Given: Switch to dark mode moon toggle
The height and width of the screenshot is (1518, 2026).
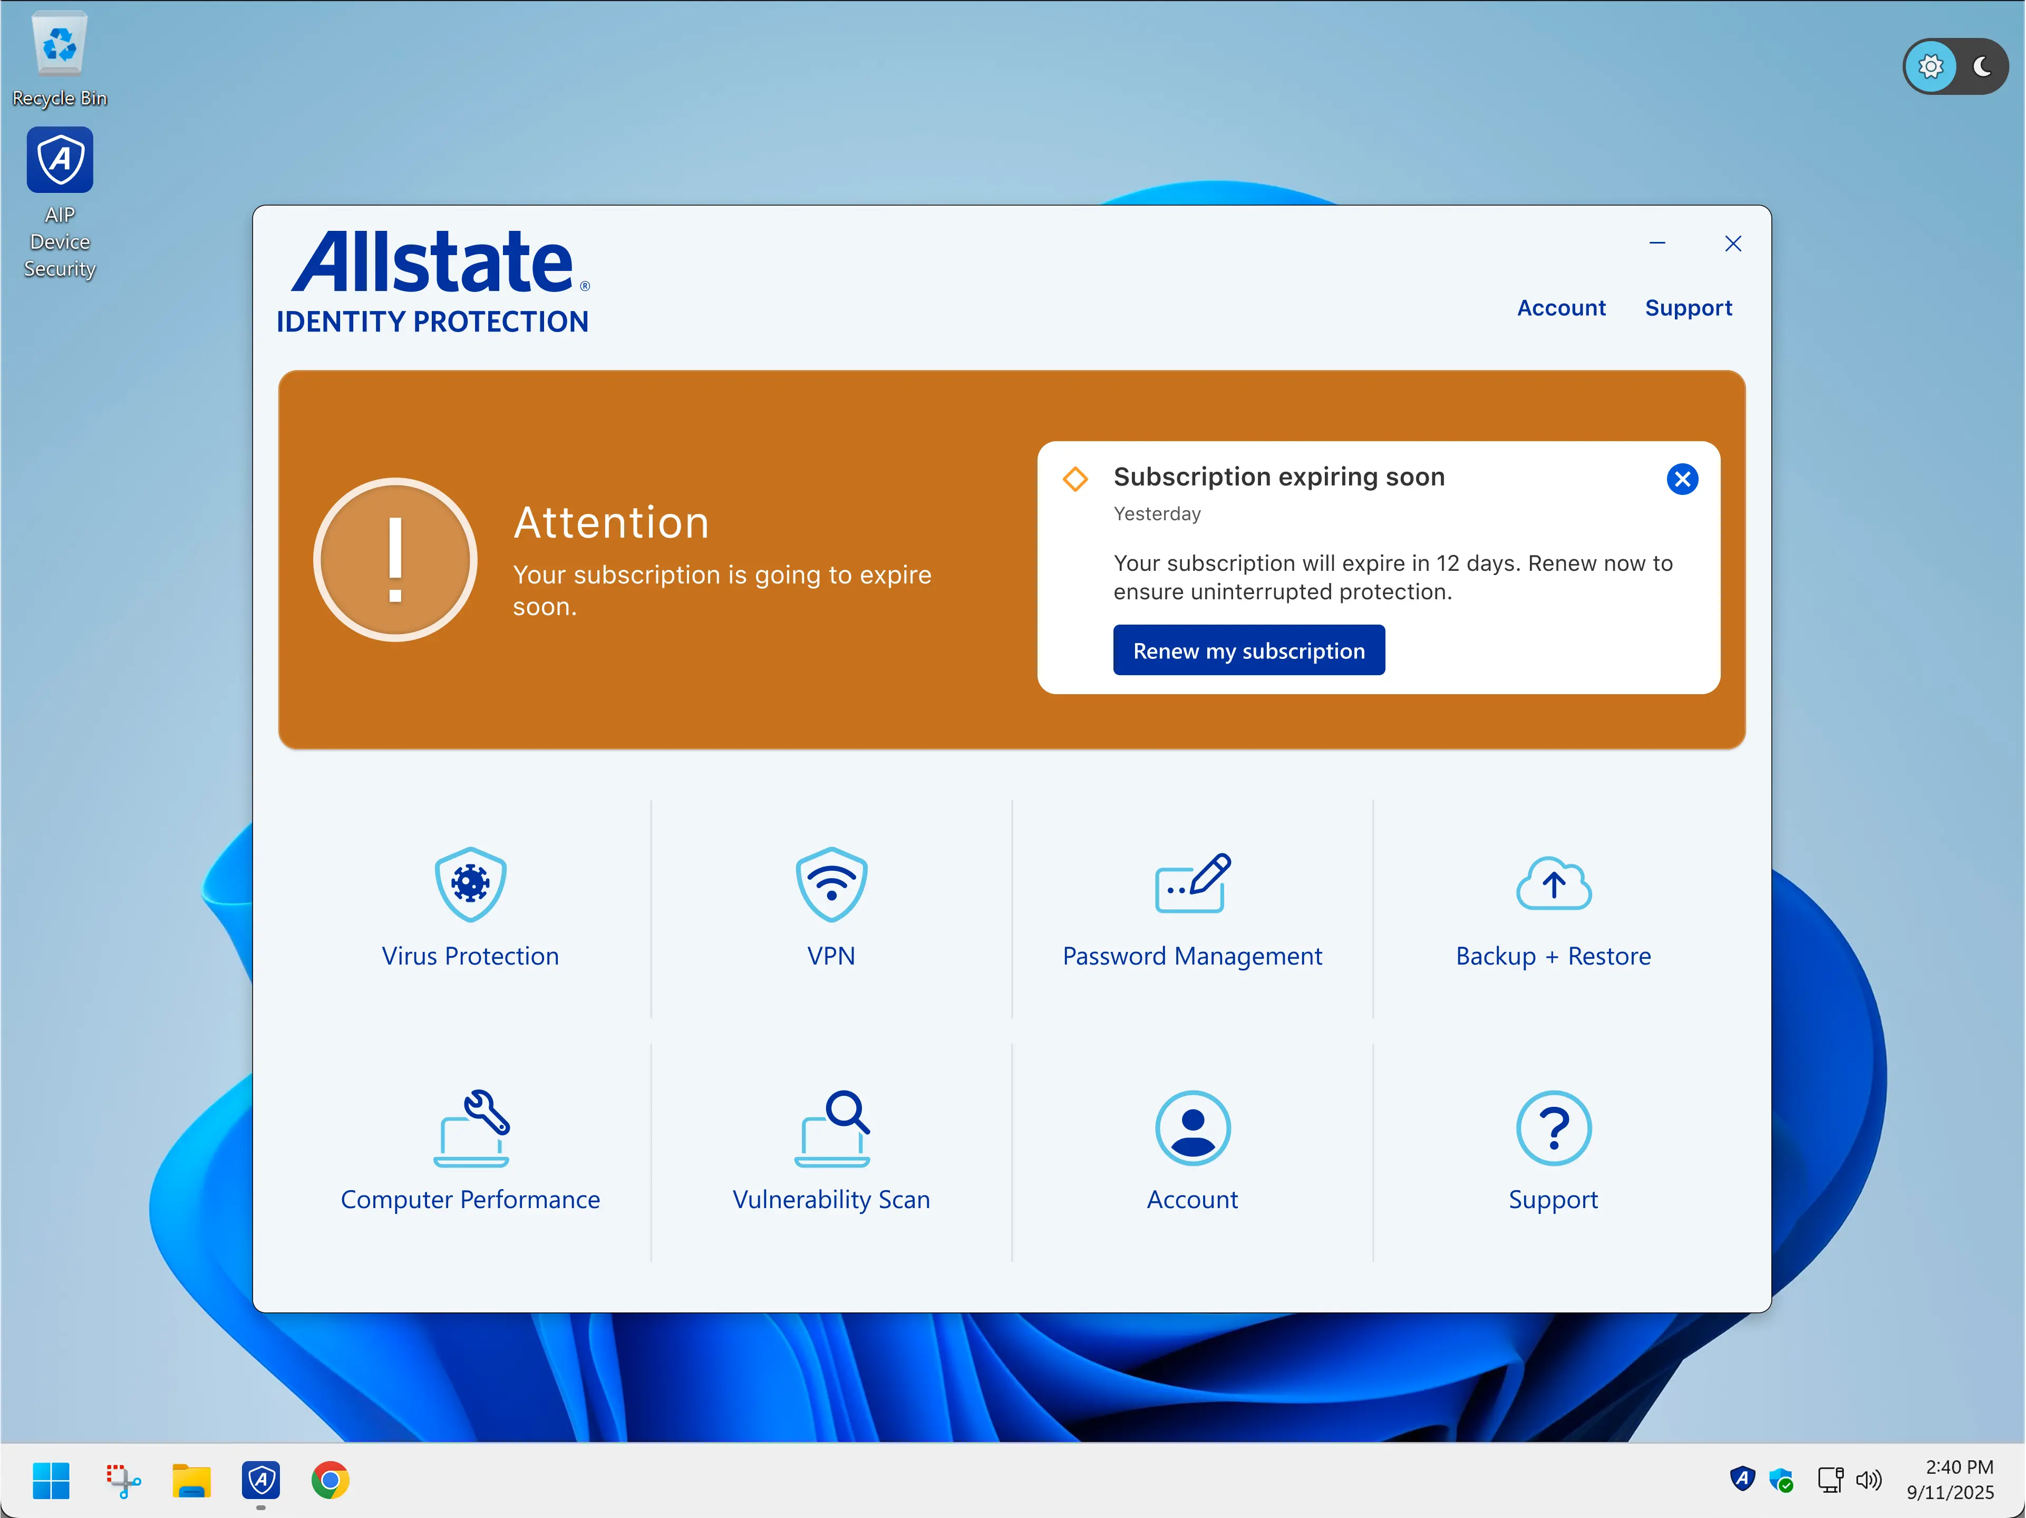Looking at the screenshot, I should tap(1981, 66).
